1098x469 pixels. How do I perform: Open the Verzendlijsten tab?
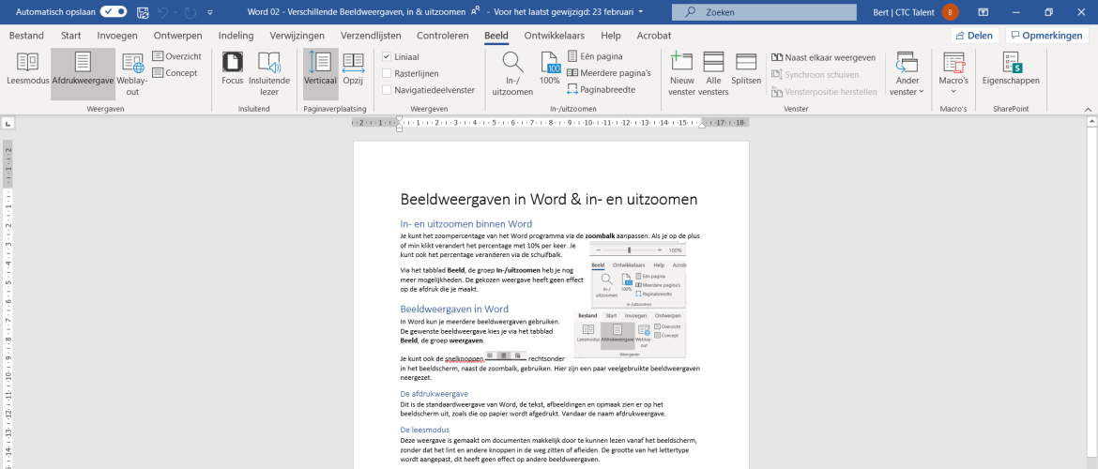[371, 35]
